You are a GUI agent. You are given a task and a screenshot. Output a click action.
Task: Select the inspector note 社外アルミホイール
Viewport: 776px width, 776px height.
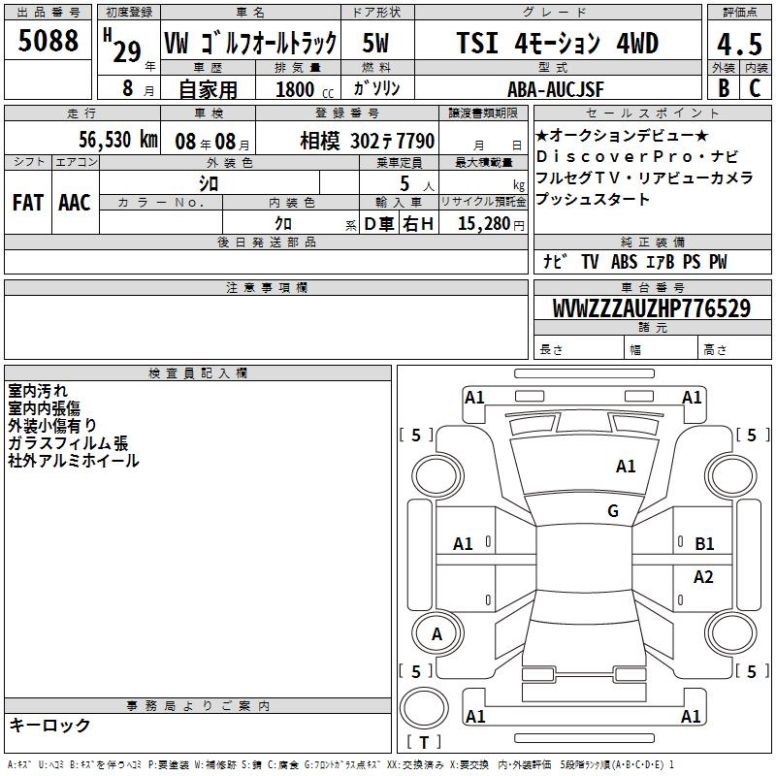(74, 460)
